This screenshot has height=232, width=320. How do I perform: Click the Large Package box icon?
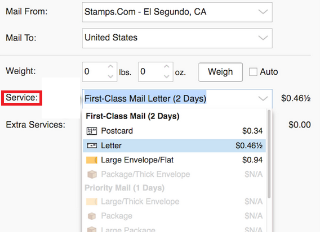click(x=92, y=229)
